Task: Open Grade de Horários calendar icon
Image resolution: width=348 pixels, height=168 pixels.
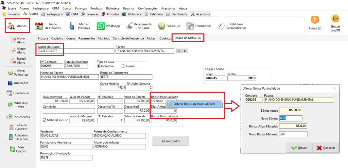Action: click(x=39, y=26)
